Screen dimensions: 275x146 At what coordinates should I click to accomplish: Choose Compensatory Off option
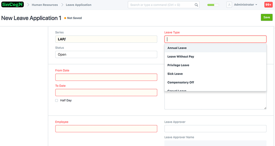coord(215,82)
